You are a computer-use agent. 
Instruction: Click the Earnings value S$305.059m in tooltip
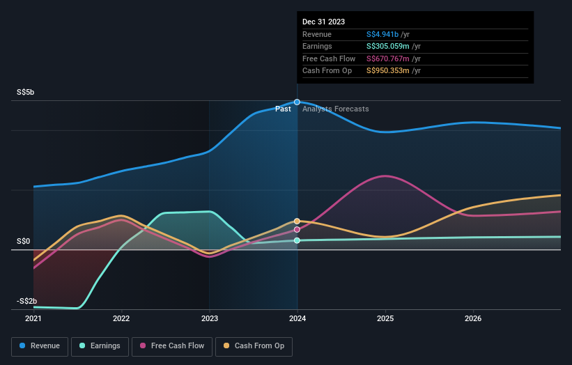[x=388, y=46]
